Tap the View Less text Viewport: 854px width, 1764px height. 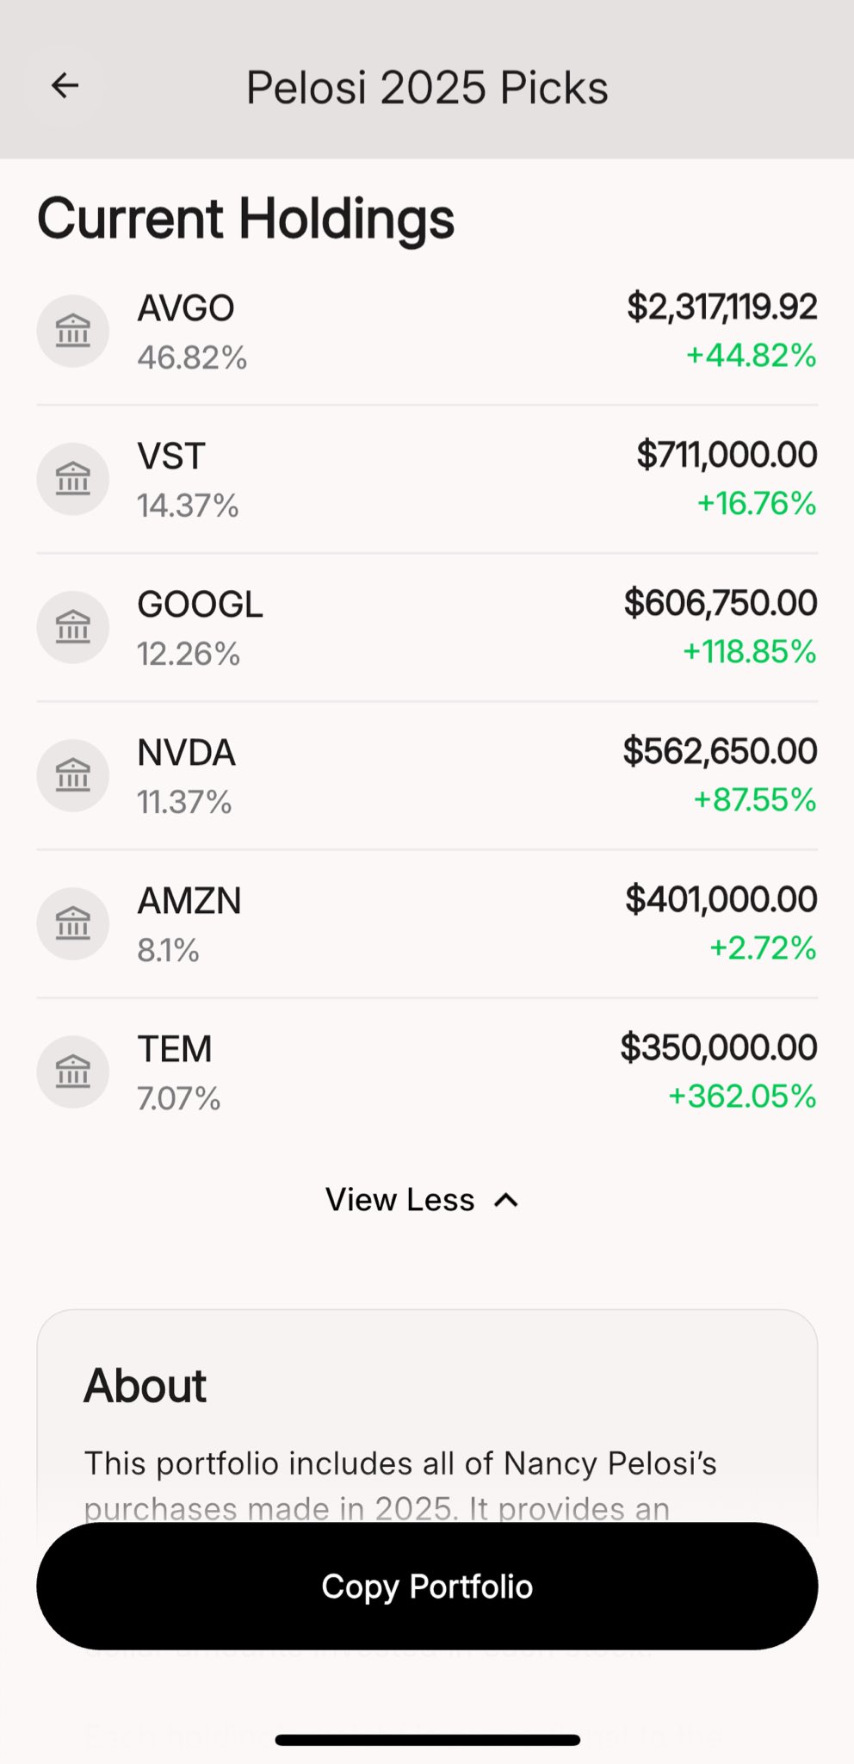pyautogui.click(x=399, y=1200)
